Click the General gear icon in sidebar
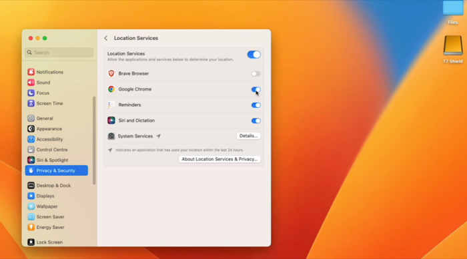Image resolution: width=467 pixels, height=259 pixels. pos(31,118)
